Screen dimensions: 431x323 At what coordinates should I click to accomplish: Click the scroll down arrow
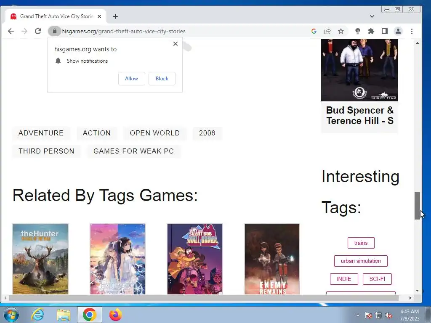pyautogui.click(x=417, y=291)
